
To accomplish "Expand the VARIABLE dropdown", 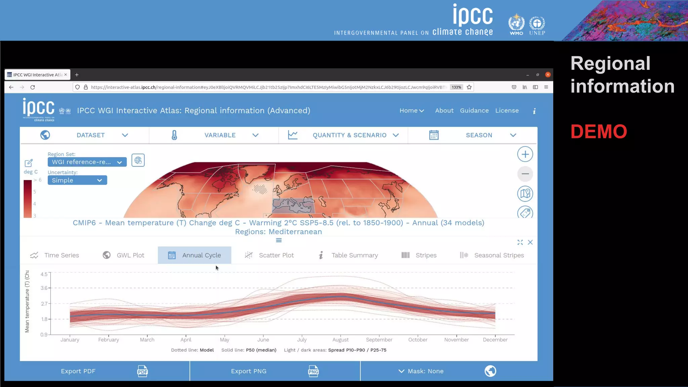I will tap(255, 135).
